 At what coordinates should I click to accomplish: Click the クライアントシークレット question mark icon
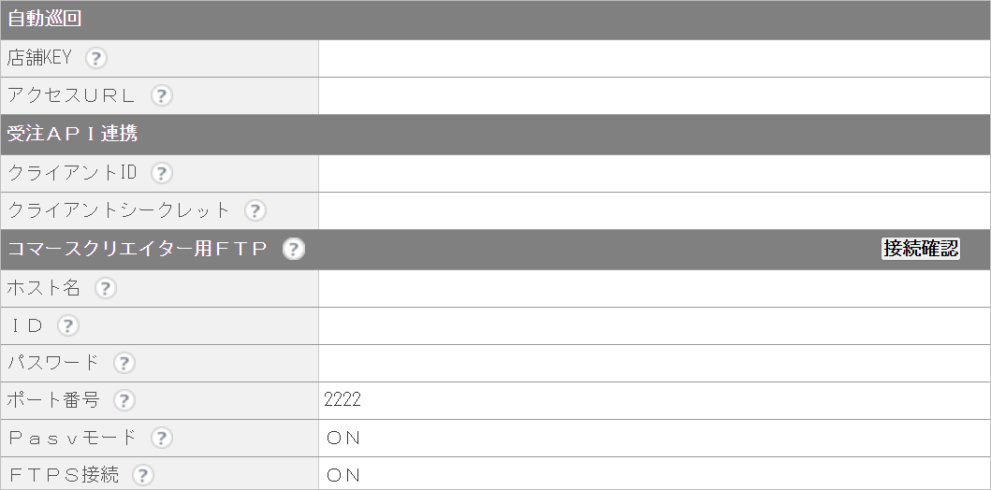coord(255,210)
